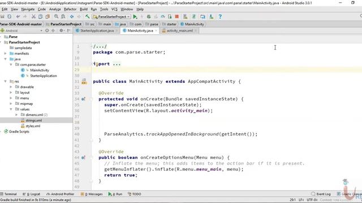Open SDK Manager download icon
Screen dimensions: 362x203
211,16
